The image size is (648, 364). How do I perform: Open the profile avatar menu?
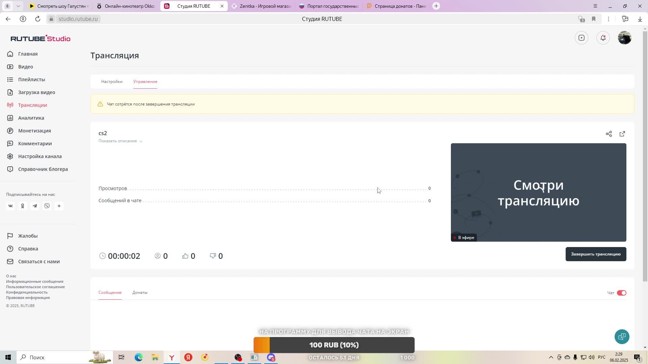coord(625,38)
